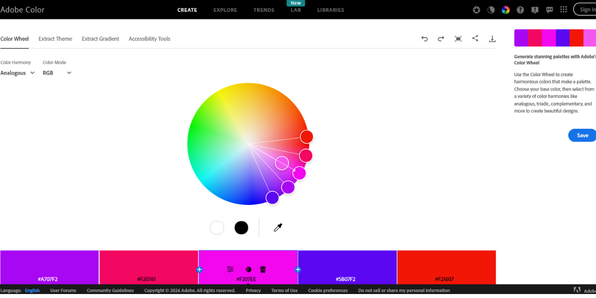Open Cookie preferences footer link
Screen dimensions: 596x298
click(328, 291)
